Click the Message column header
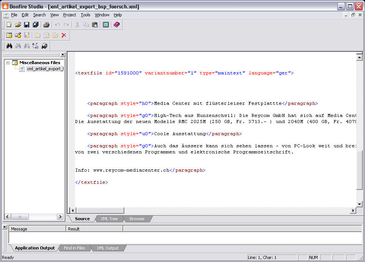This screenshot has height=262, width=365. click(38, 229)
